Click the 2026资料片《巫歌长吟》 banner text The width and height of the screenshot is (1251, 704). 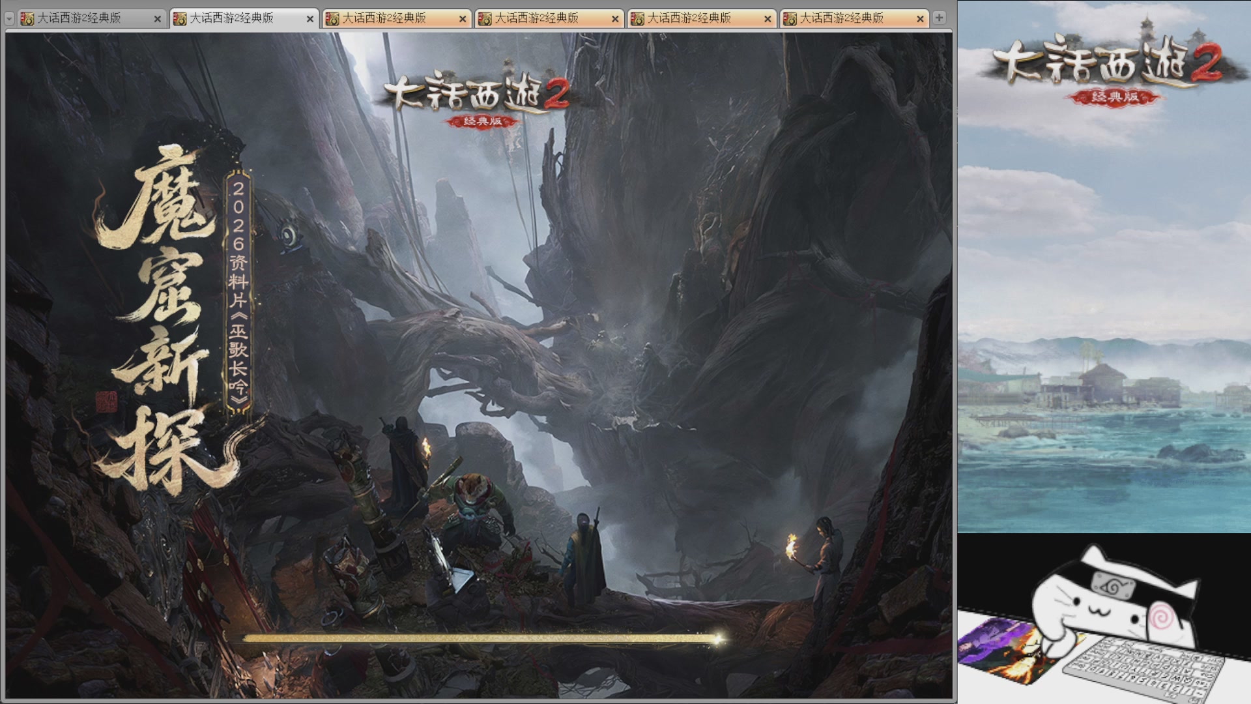(238, 293)
